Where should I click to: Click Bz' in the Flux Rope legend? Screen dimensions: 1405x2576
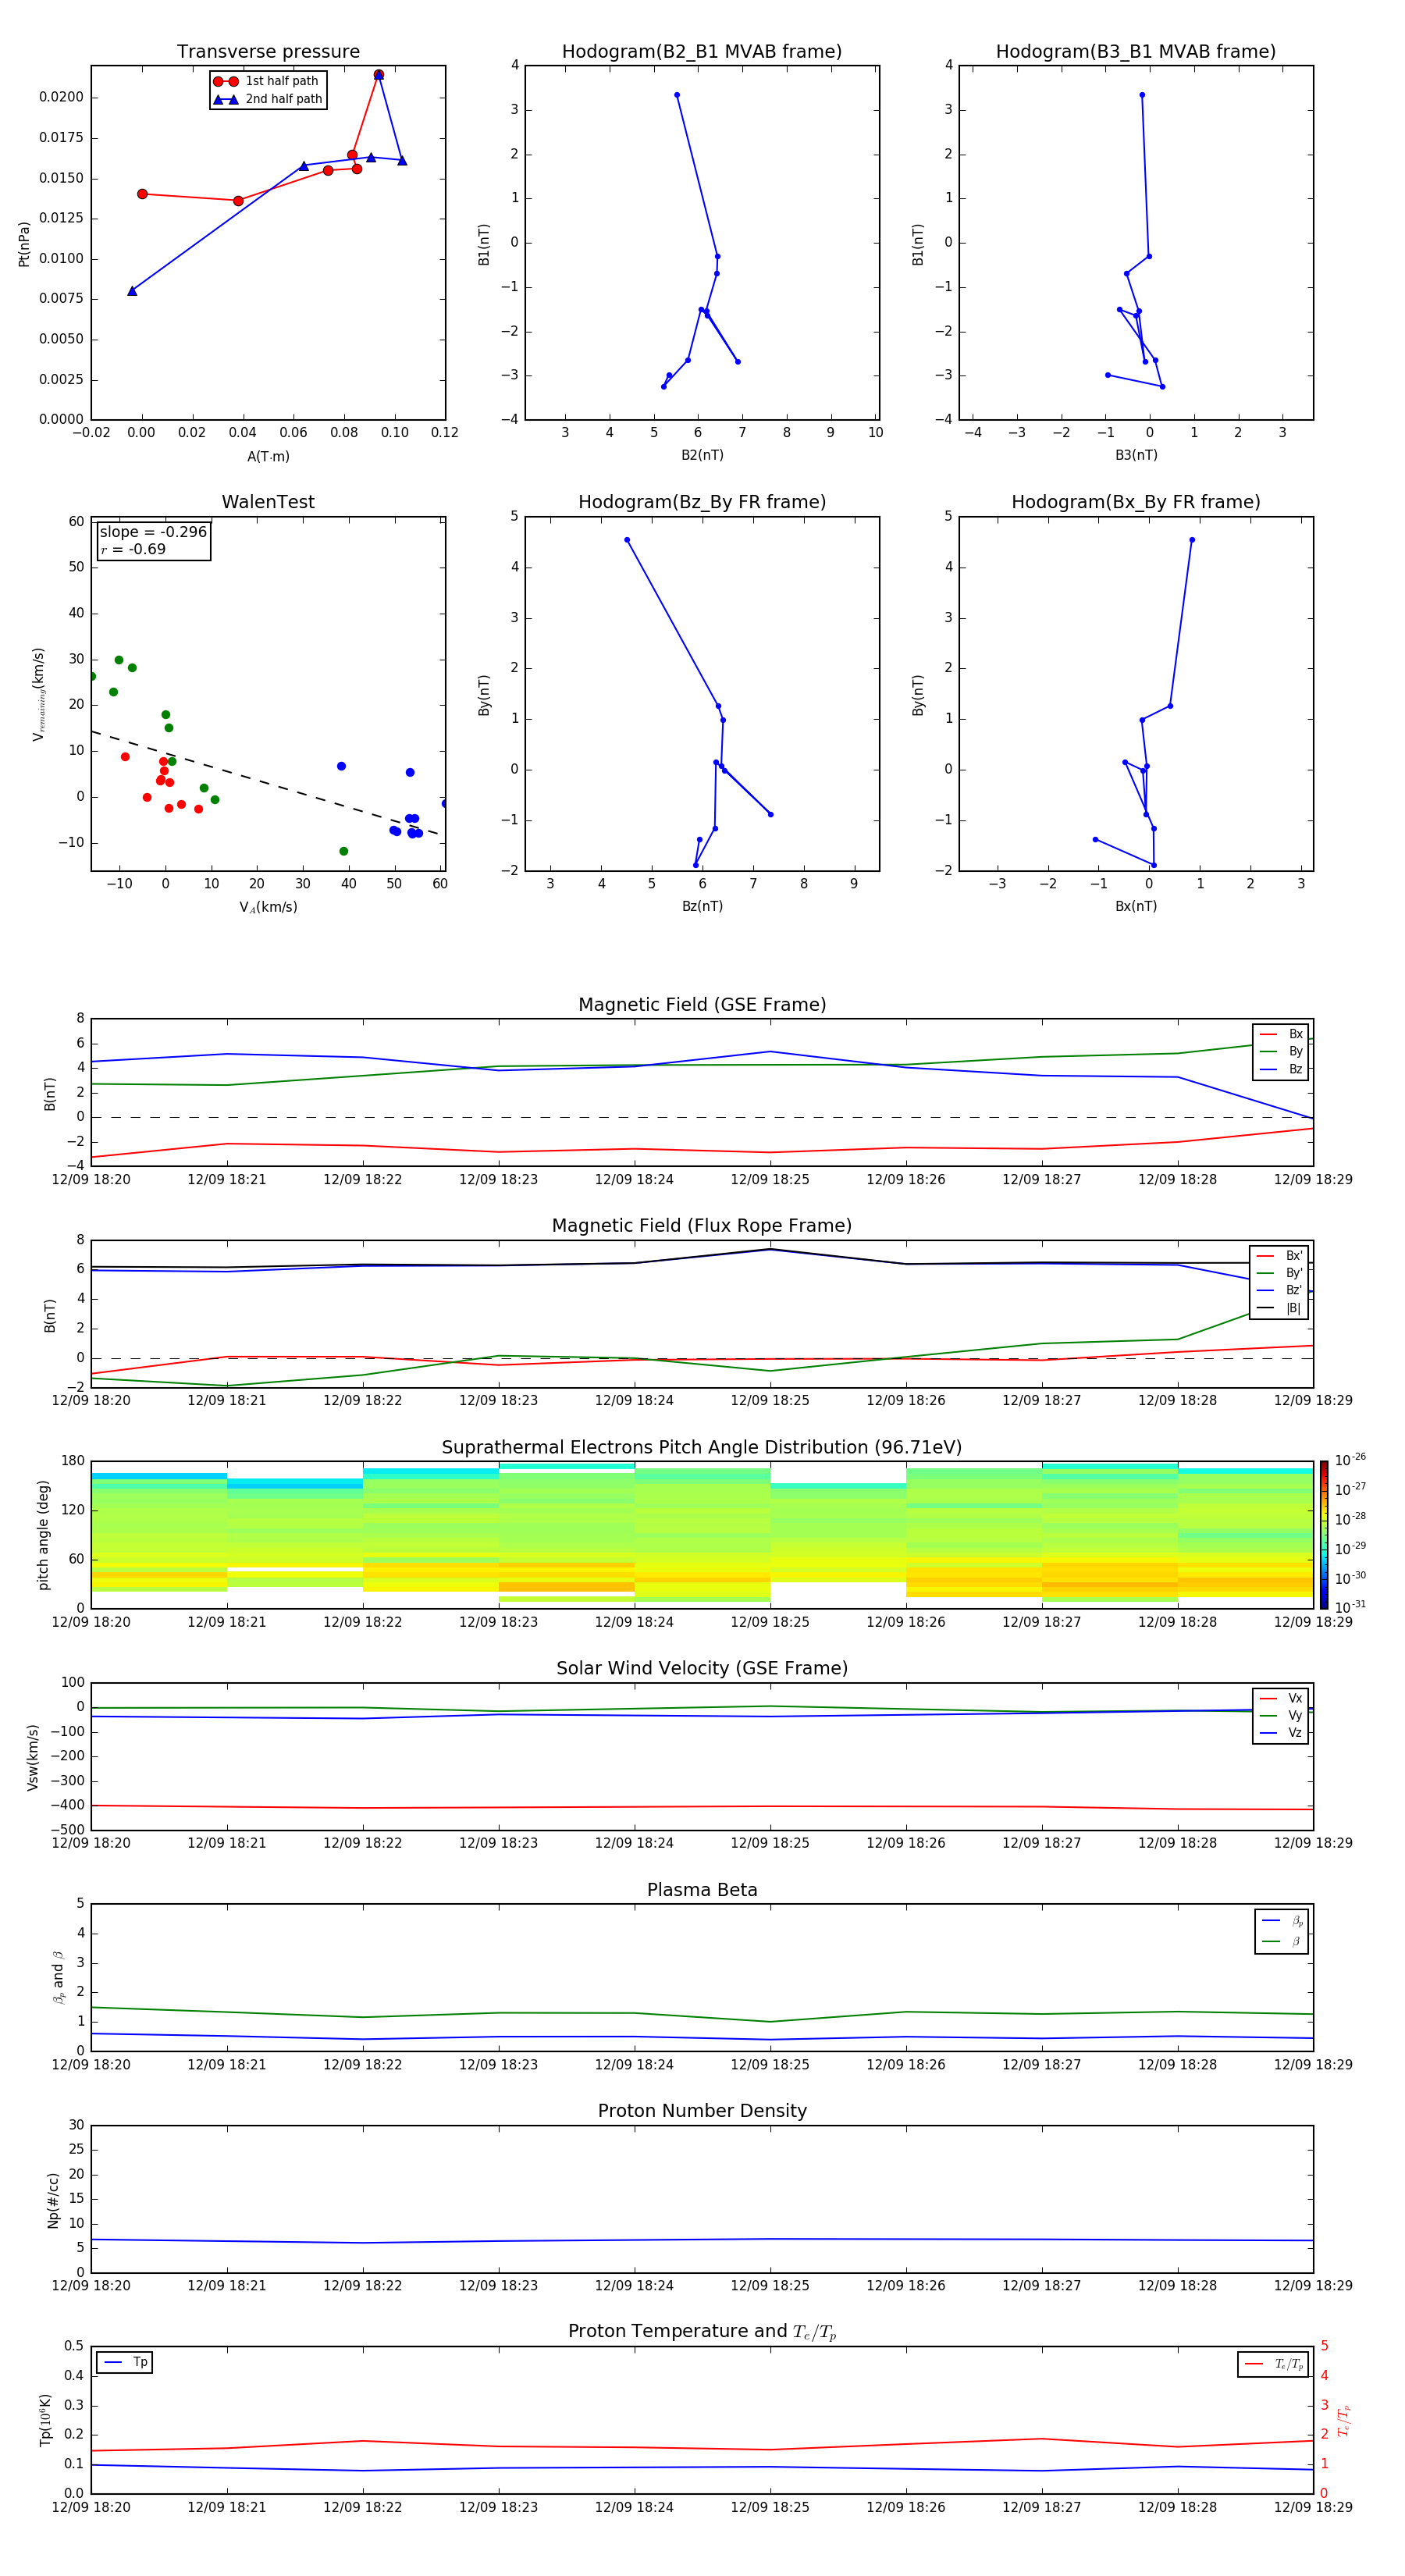pyautogui.click(x=1294, y=1290)
